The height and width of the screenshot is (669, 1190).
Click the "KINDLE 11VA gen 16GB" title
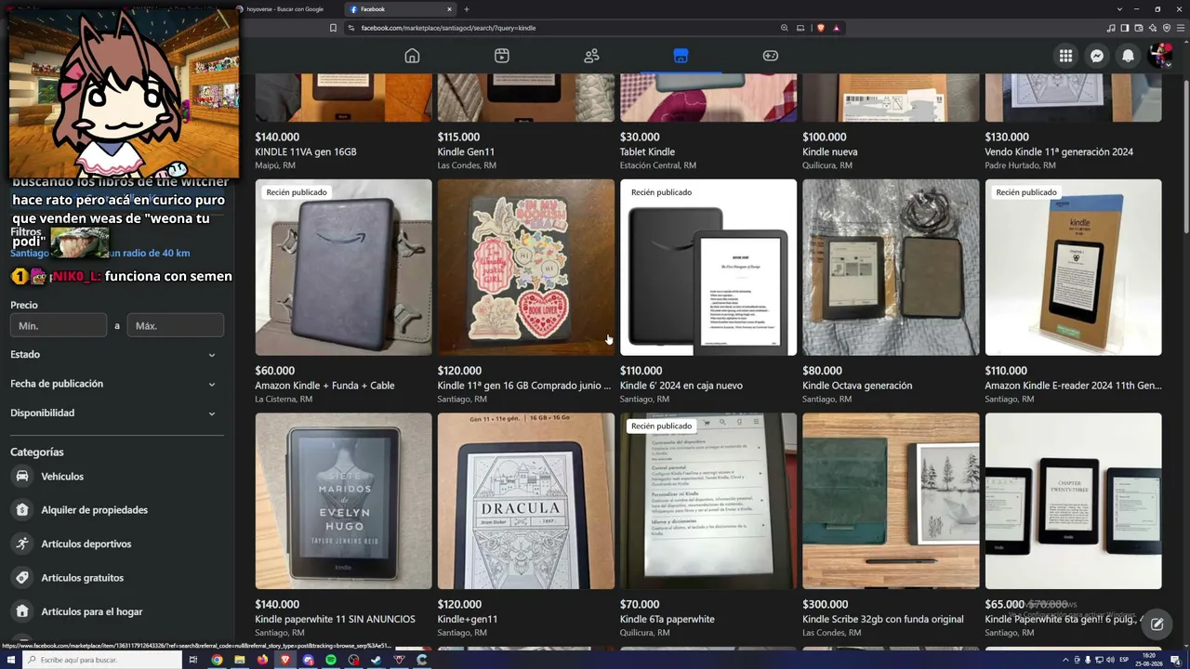point(306,151)
